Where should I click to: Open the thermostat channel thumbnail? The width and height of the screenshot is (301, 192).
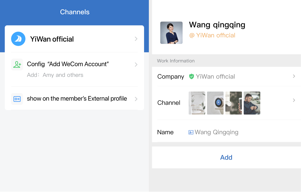215,103
